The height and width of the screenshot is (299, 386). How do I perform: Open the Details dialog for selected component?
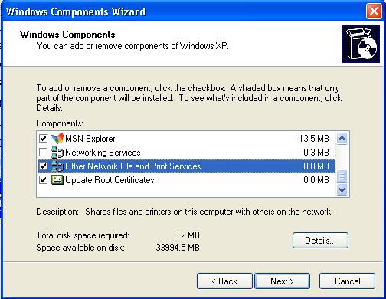pyautogui.click(x=320, y=241)
